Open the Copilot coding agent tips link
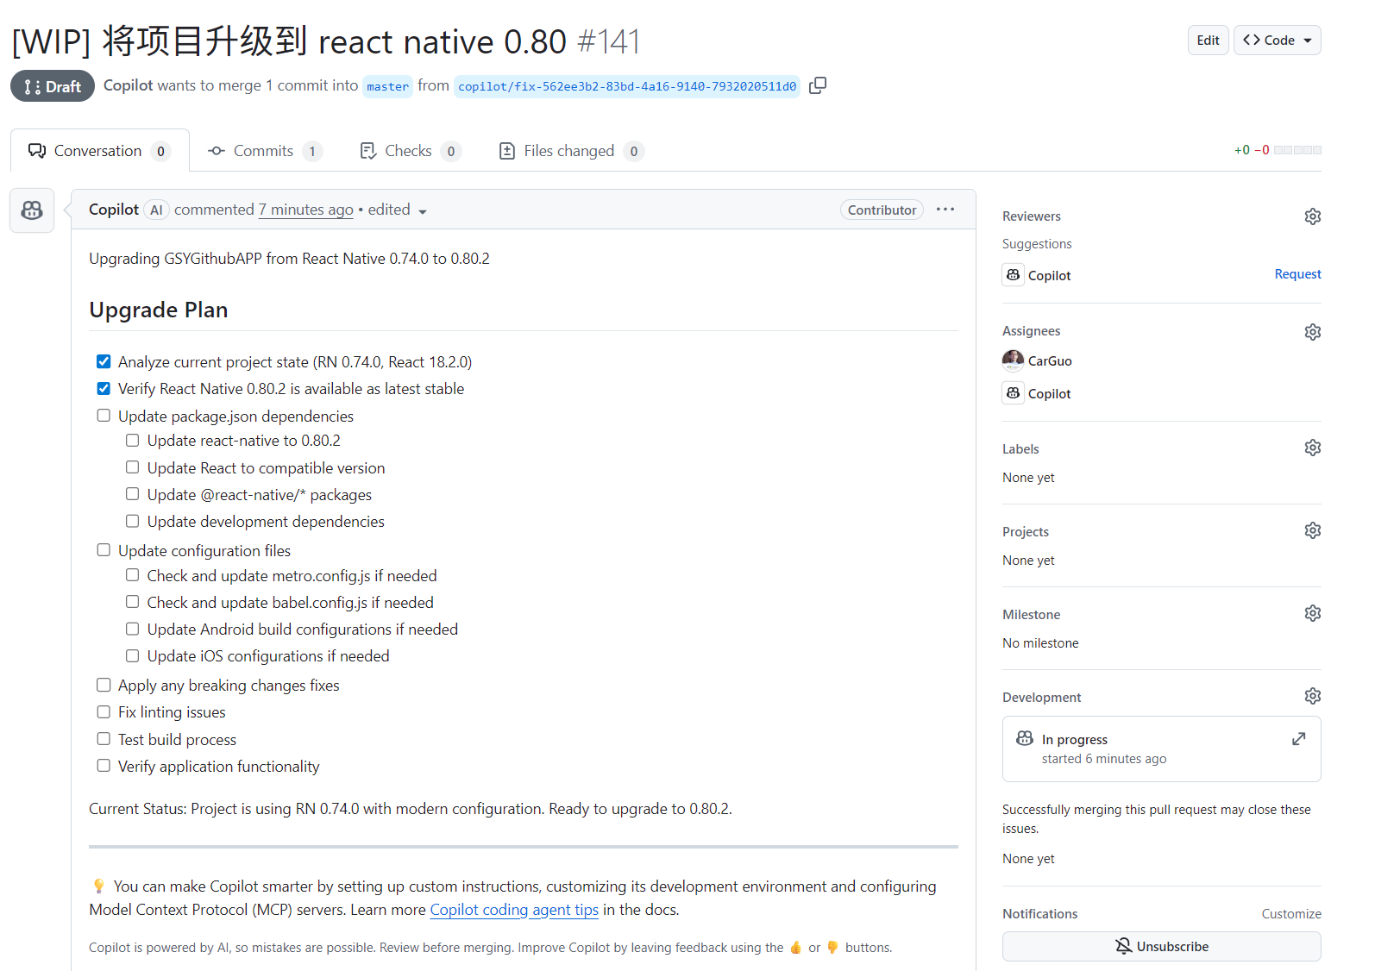The width and height of the screenshot is (1375, 971). point(514,910)
